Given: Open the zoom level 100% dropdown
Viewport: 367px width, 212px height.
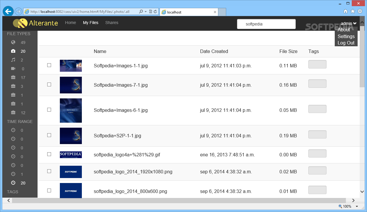Looking at the screenshot, I should (357, 206).
